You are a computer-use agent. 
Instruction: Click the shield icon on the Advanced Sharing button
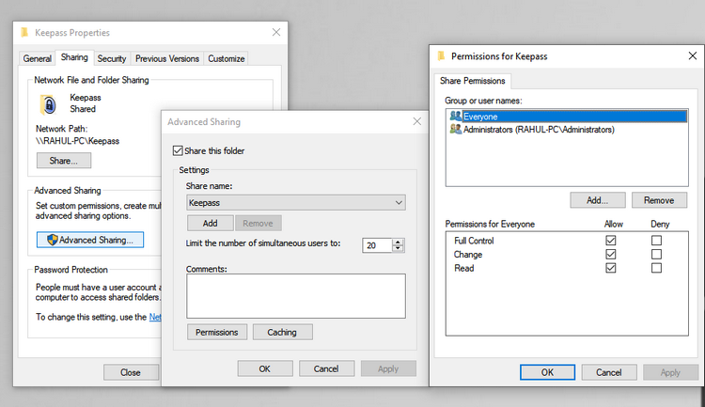pos(53,240)
